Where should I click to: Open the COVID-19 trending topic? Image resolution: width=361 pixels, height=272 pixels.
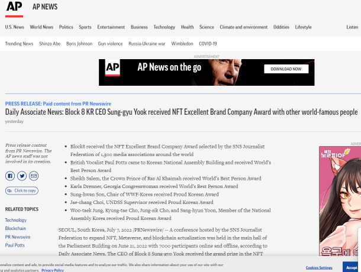click(x=208, y=44)
